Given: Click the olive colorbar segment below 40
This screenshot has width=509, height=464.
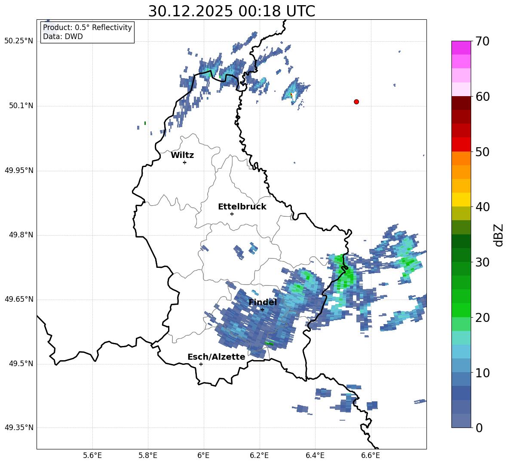Looking at the screenshot, I should point(461,213).
